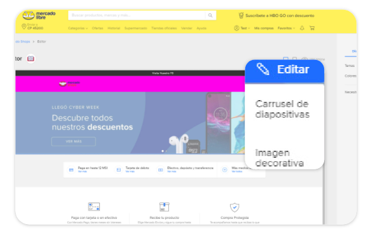372x234 pixels.
Task: Click the plus icon for Más medios
Action: pos(224,170)
